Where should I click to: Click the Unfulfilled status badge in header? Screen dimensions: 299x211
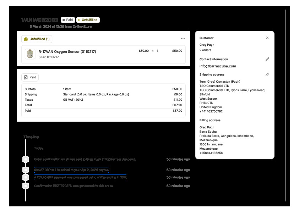(88, 20)
